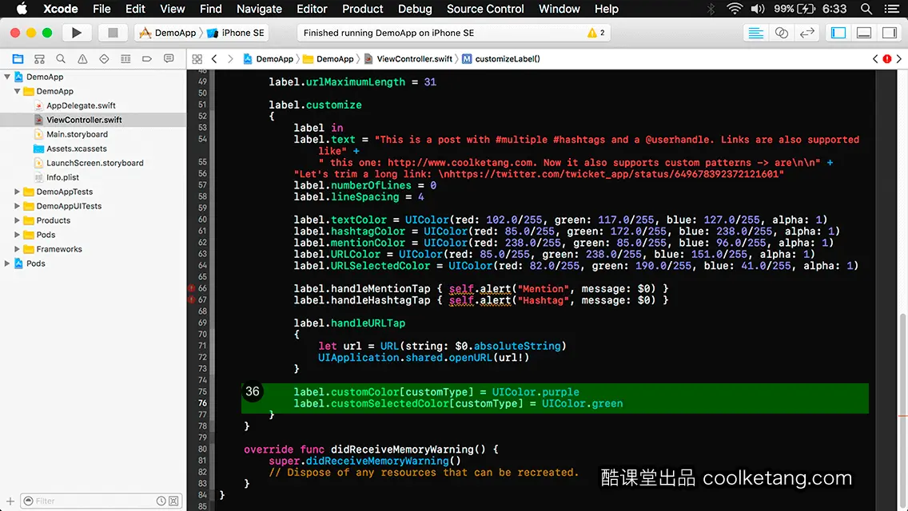Expand the Pods folder under DemoApp

pos(17,235)
